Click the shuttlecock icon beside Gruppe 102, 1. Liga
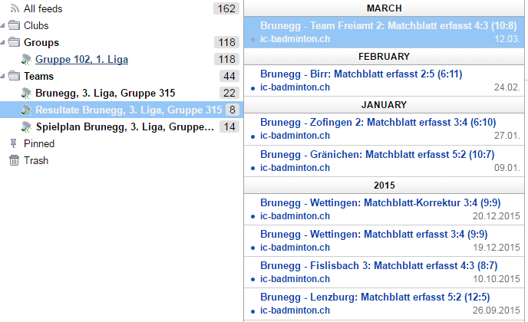 [x=27, y=59]
